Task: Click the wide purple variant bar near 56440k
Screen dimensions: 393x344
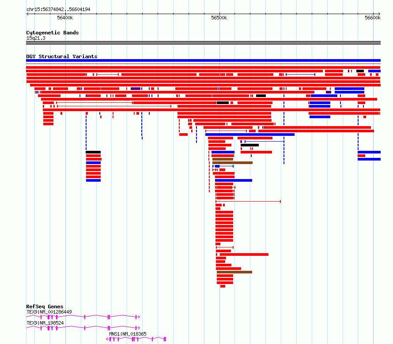Action: (x=136, y=89)
